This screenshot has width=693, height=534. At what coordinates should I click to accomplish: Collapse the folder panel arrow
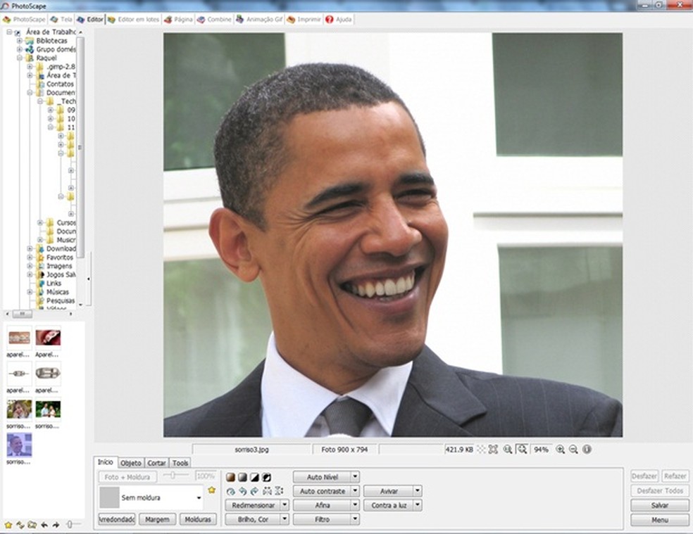point(89,279)
